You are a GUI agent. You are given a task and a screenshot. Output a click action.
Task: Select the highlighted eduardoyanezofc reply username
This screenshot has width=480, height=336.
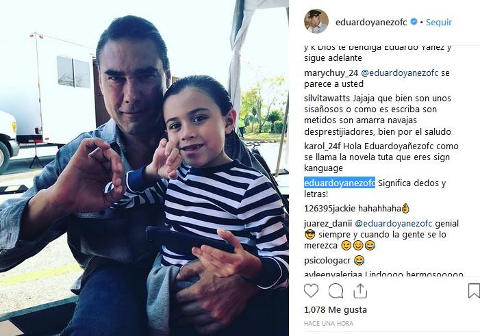pyautogui.click(x=340, y=183)
